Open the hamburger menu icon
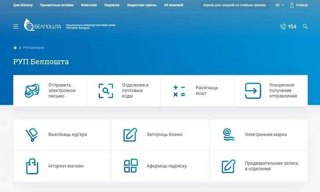This screenshot has width=320, height=192. click(x=16, y=27)
